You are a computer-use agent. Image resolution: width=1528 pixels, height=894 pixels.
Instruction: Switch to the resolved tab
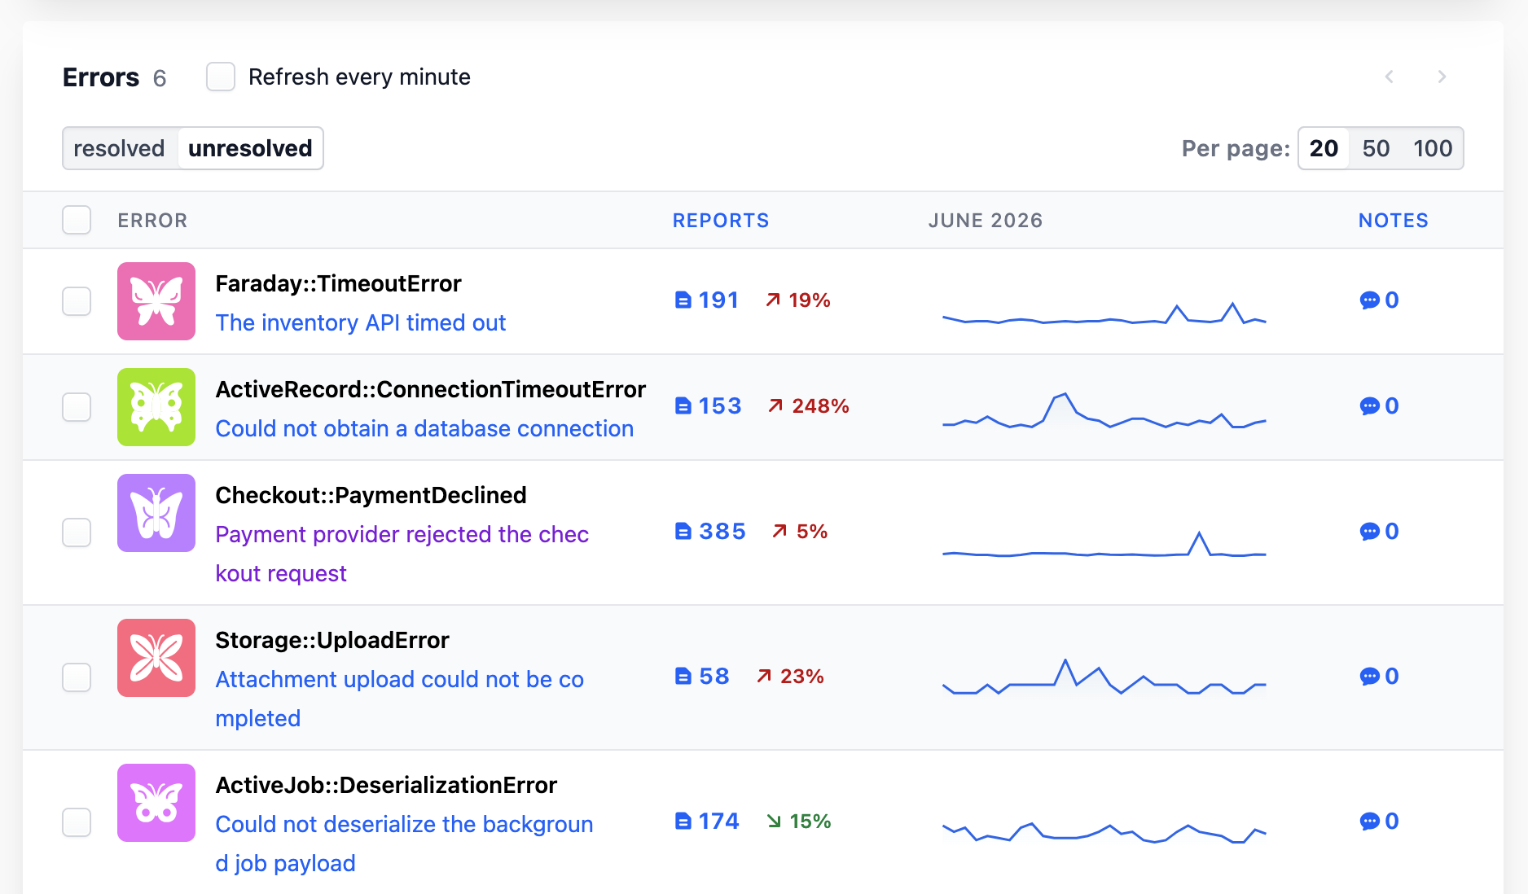(120, 148)
